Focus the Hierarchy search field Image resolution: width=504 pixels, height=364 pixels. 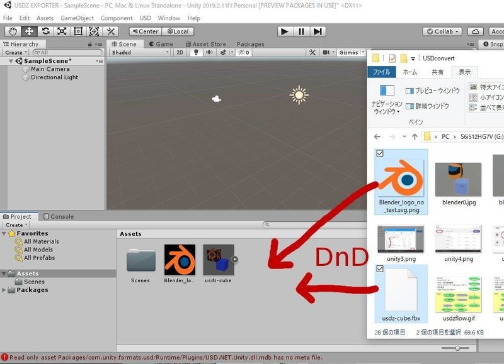coord(67,52)
